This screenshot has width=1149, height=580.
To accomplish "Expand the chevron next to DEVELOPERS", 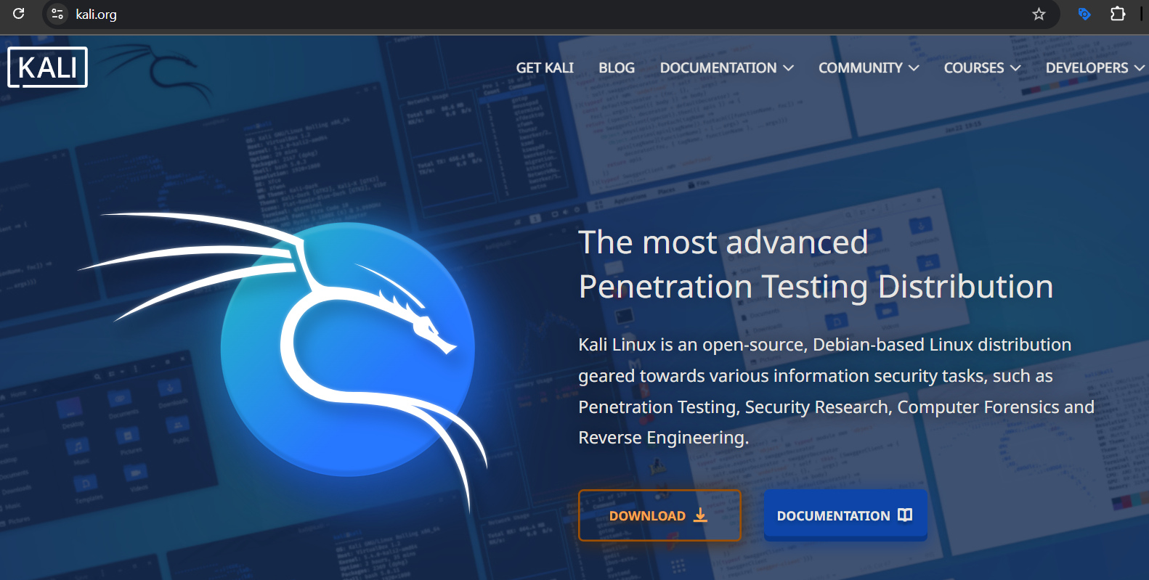I will [x=1140, y=68].
